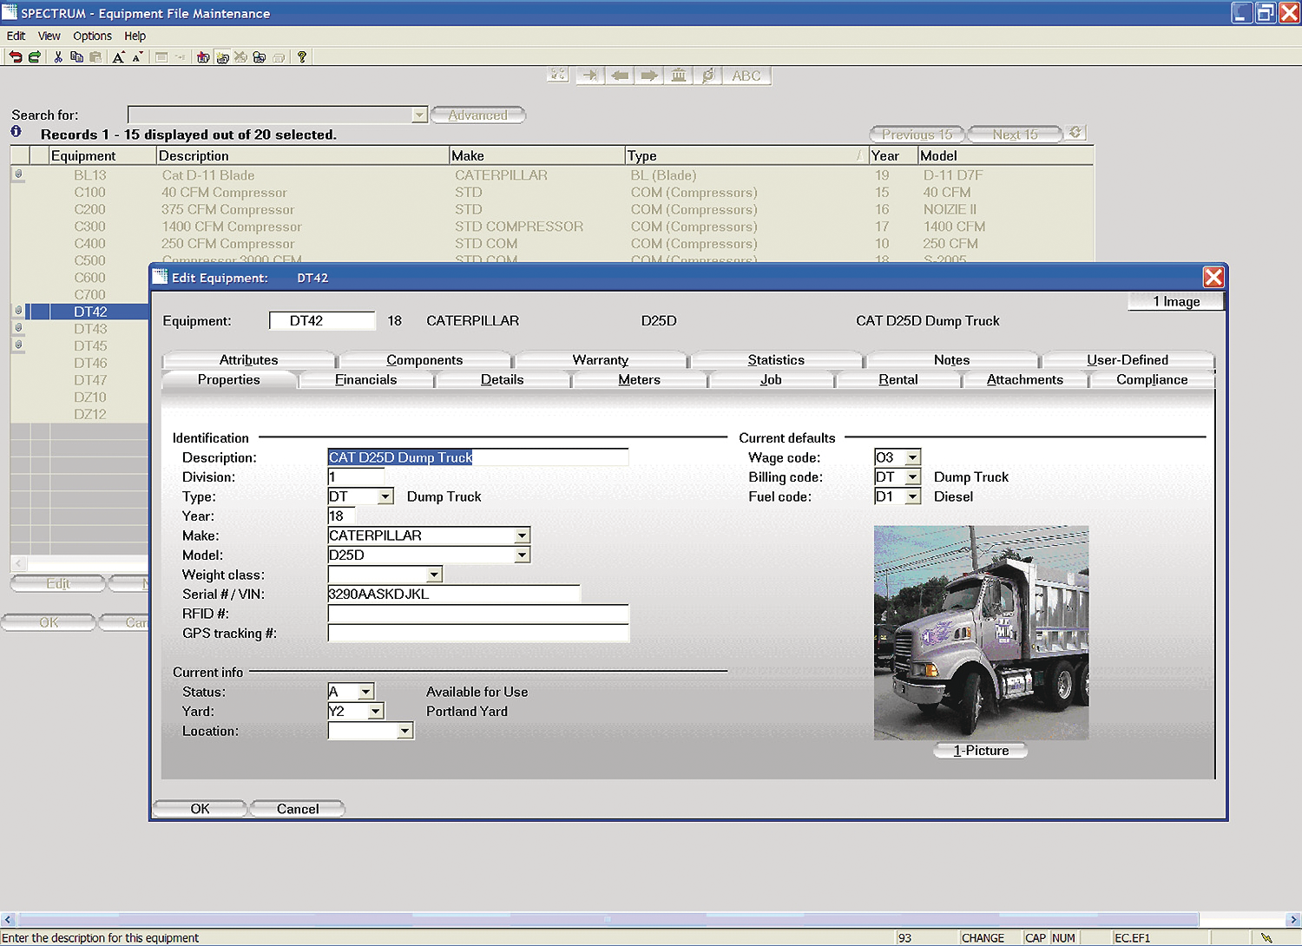
Task: Expand the Model dropdown showing D25D
Action: (522, 555)
